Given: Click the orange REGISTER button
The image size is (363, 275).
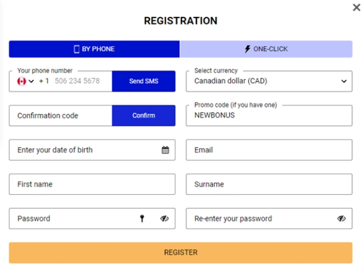Looking at the screenshot, I should pos(181,252).
